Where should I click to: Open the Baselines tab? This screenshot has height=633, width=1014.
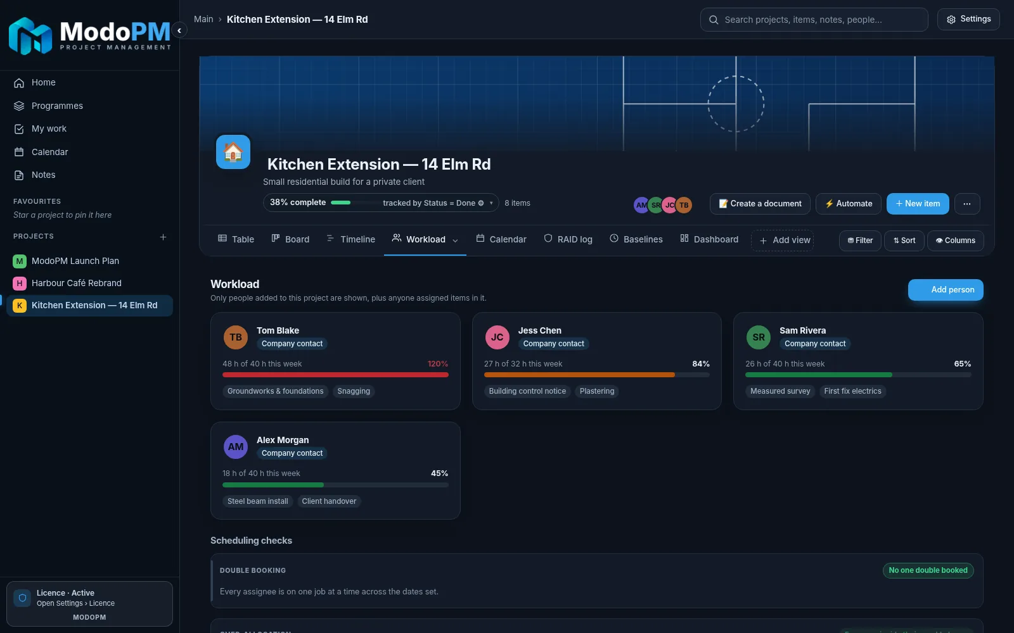636,239
